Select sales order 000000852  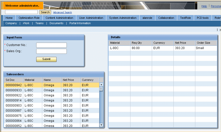tap(52, 125)
